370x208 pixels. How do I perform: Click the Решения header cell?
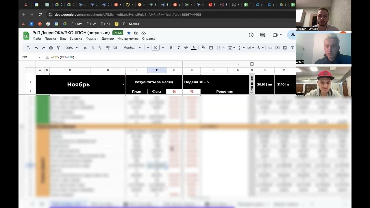click(x=225, y=91)
